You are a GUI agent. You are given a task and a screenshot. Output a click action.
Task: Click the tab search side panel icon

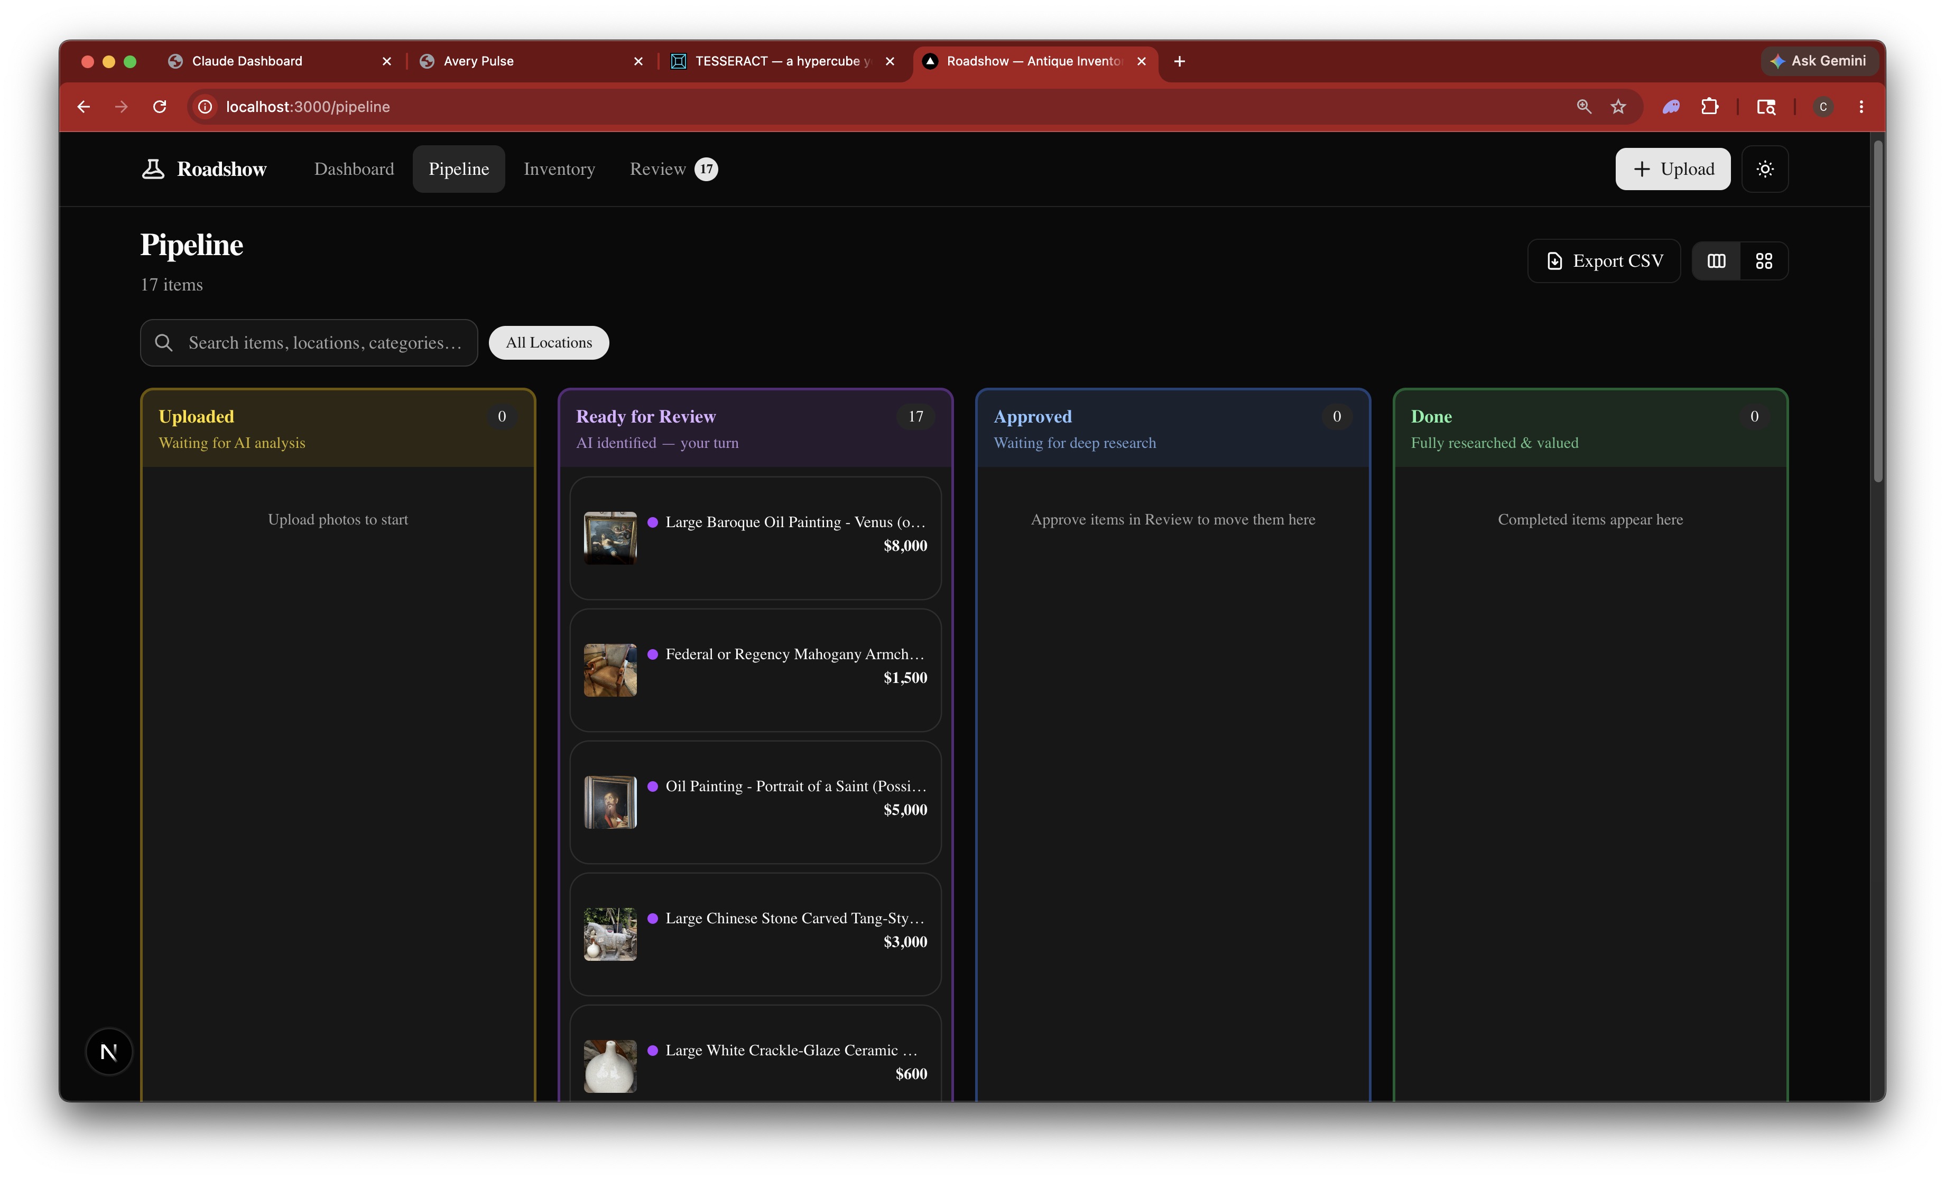click(x=1766, y=107)
